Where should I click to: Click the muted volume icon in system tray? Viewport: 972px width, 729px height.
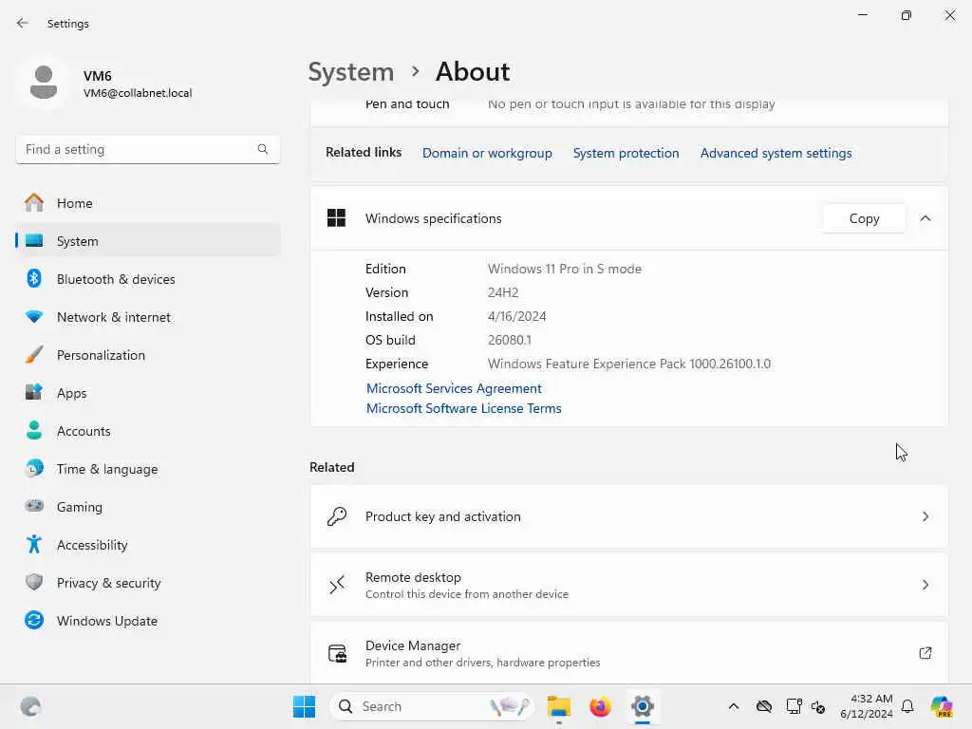pos(818,706)
